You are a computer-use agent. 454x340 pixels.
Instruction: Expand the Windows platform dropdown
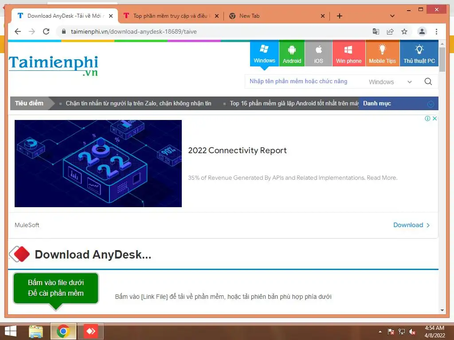pos(390,82)
